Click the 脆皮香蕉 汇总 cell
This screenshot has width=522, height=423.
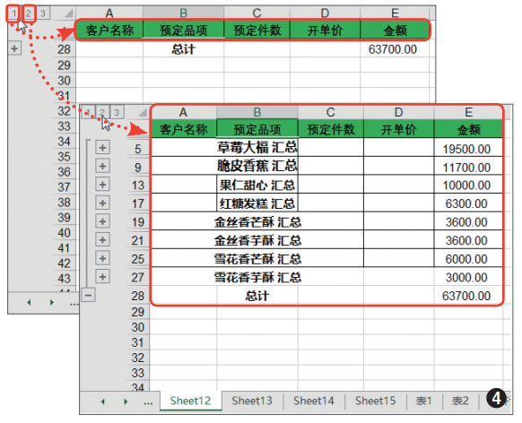pyautogui.click(x=257, y=166)
